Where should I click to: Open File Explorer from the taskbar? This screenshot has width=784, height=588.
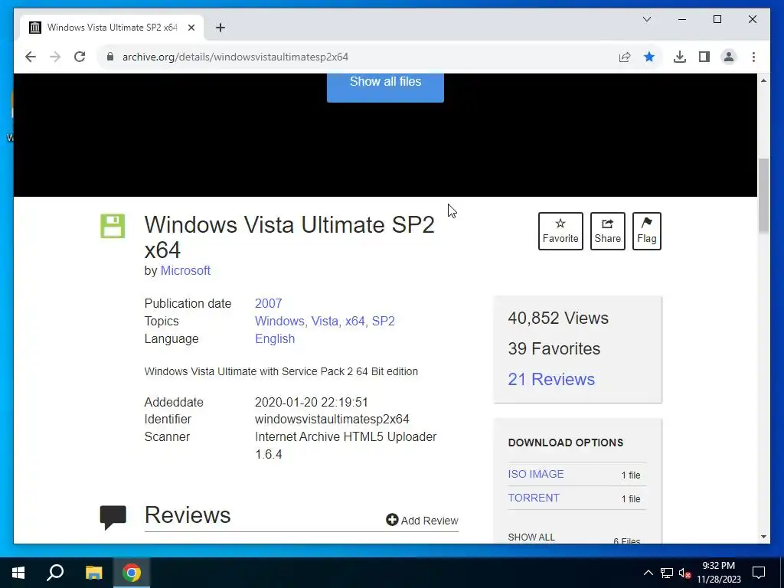coord(93,573)
